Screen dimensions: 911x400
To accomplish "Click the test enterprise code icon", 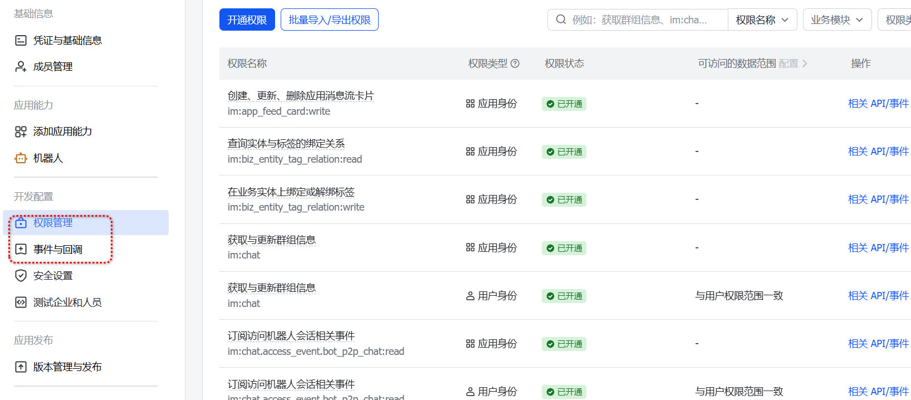I will (x=21, y=303).
